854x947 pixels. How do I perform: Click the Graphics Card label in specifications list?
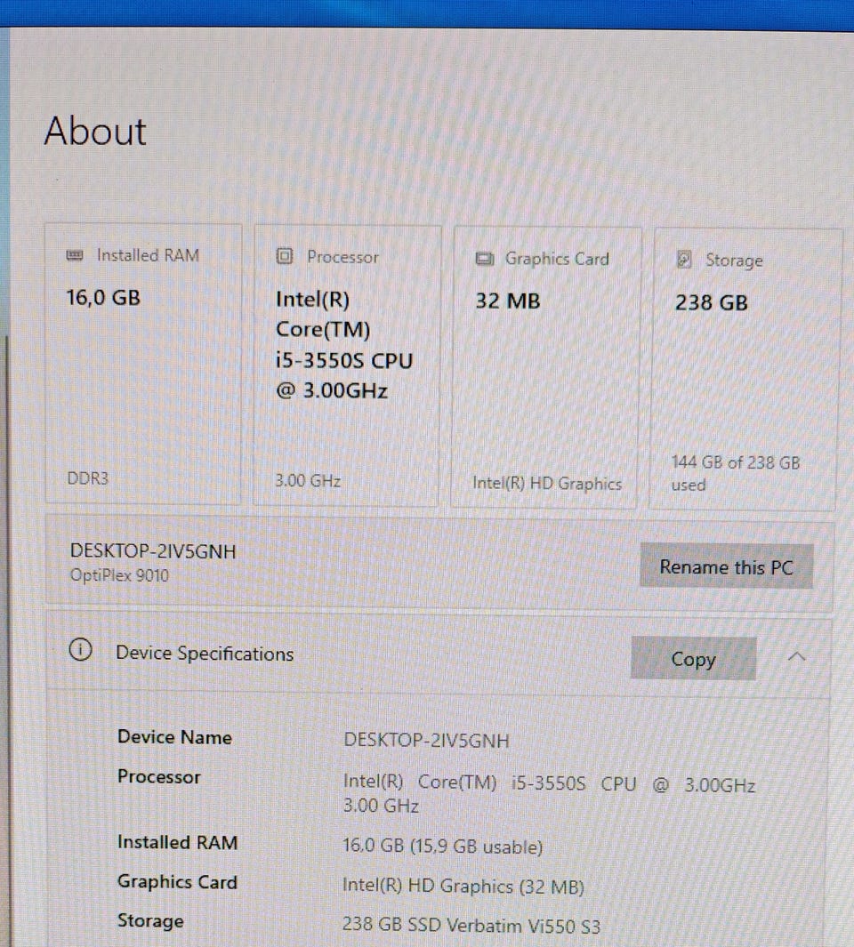(177, 882)
